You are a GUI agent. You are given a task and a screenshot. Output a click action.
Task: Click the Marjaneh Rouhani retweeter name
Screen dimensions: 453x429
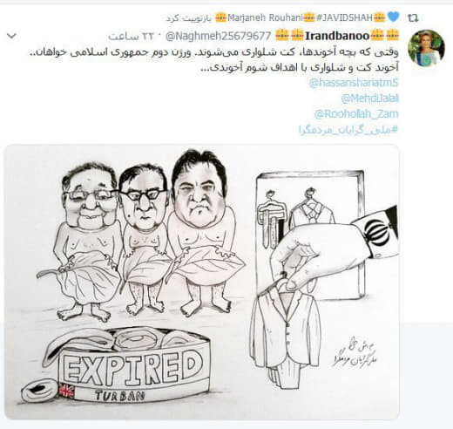pyautogui.click(x=265, y=17)
